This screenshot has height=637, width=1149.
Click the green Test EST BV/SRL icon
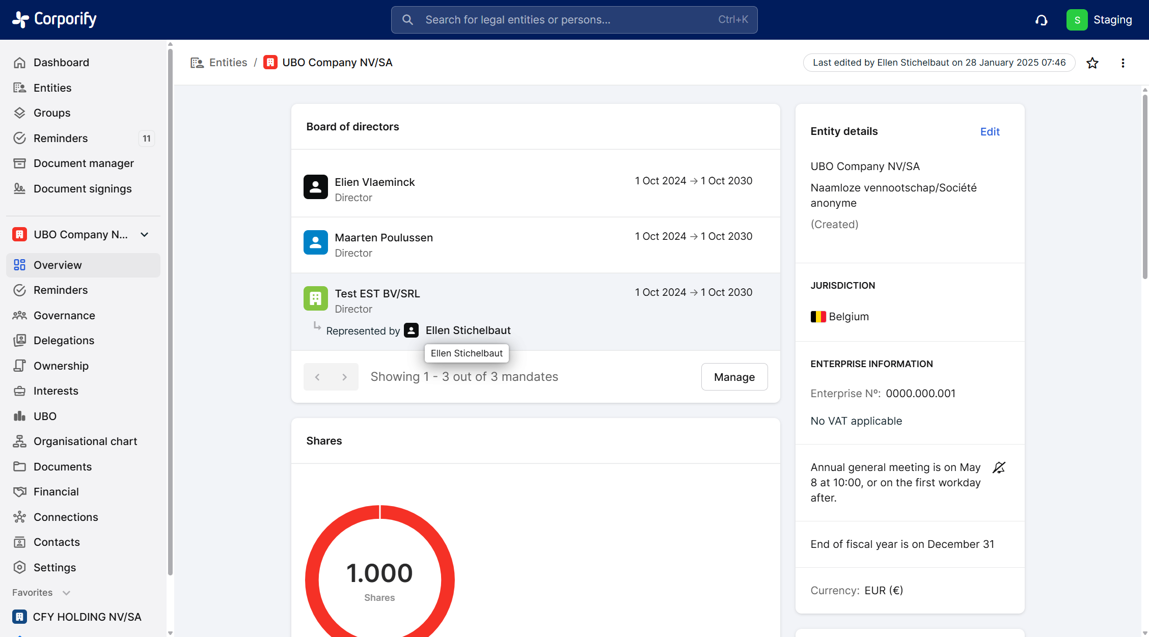[315, 298]
